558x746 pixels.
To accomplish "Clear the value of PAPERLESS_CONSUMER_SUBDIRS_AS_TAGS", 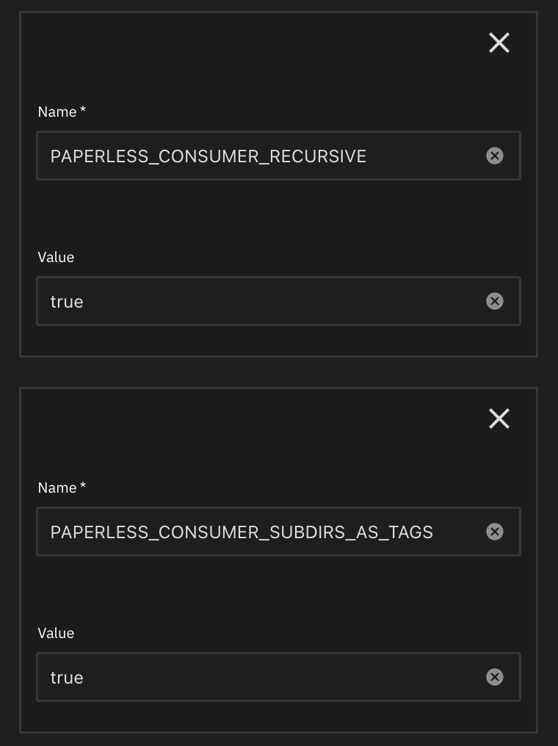I will [495, 677].
